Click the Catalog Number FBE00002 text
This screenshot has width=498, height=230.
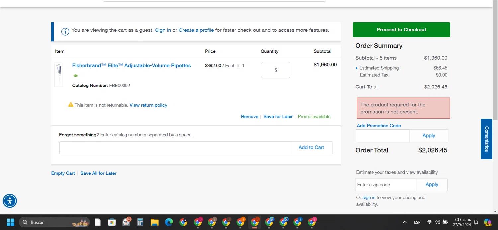[101, 86]
